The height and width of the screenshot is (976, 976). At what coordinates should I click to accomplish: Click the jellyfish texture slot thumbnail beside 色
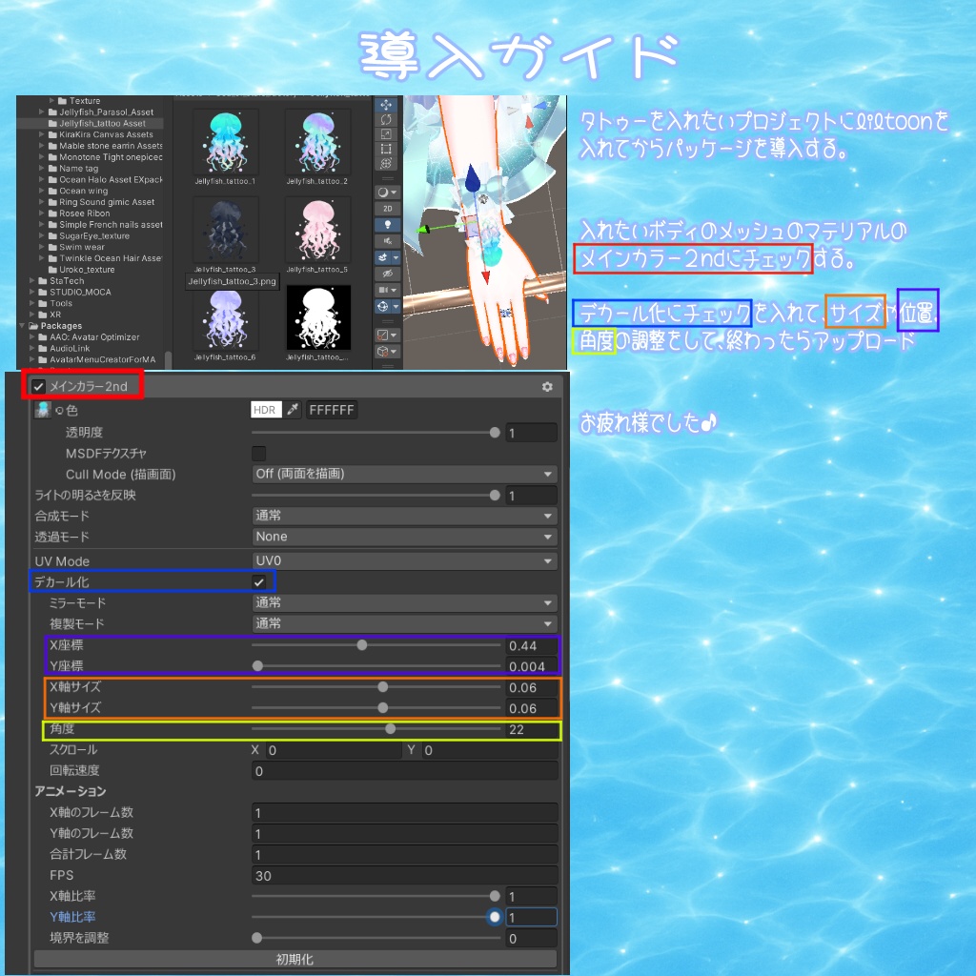tap(42, 410)
